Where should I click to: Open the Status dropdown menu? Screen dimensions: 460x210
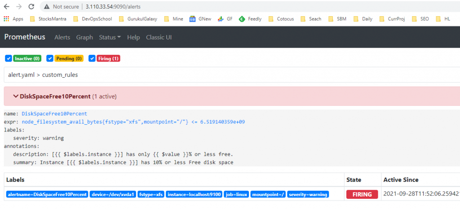coord(110,37)
